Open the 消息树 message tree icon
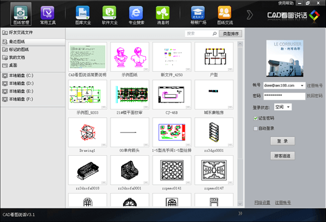 163,15
